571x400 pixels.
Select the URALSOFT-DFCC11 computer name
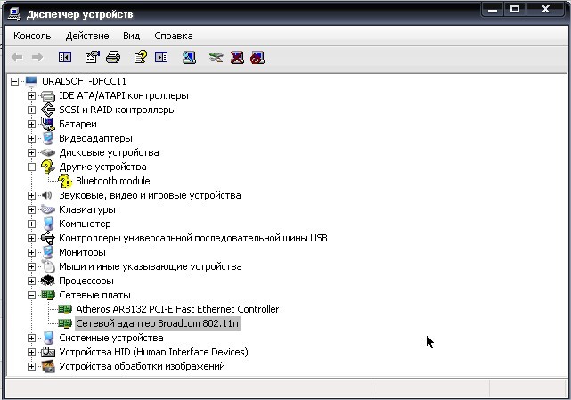(84, 81)
